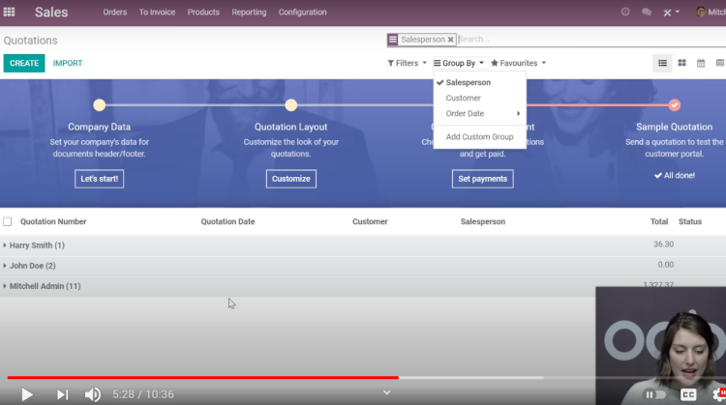The width and height of the screenshot is (726, 405).
Task: Open the apps grid menu icon
Action: [x=10, y=12]
